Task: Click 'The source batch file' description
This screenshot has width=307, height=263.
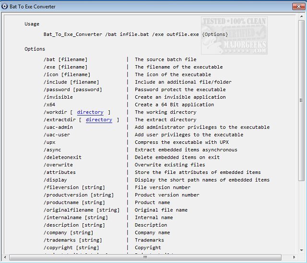Action: 165,59
